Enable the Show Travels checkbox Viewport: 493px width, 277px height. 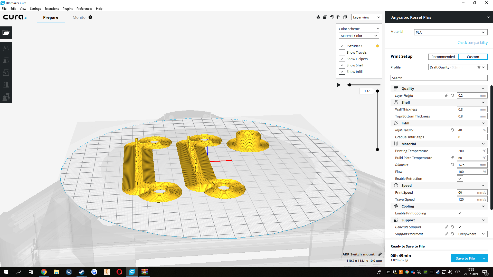tap(342, 52)
